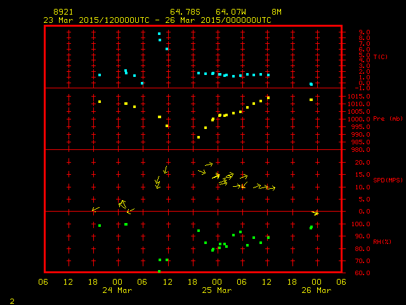The height and width of the screenshot is (305, 406).
Task: Click the highest cyan temperature data point
Action: coord(159,34)
